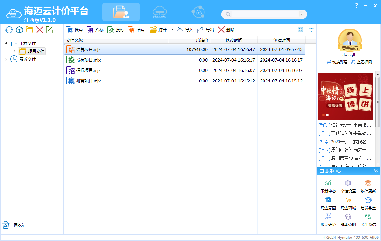
Task: Click the red X delete icon in left panel
Action: (40, 30)
